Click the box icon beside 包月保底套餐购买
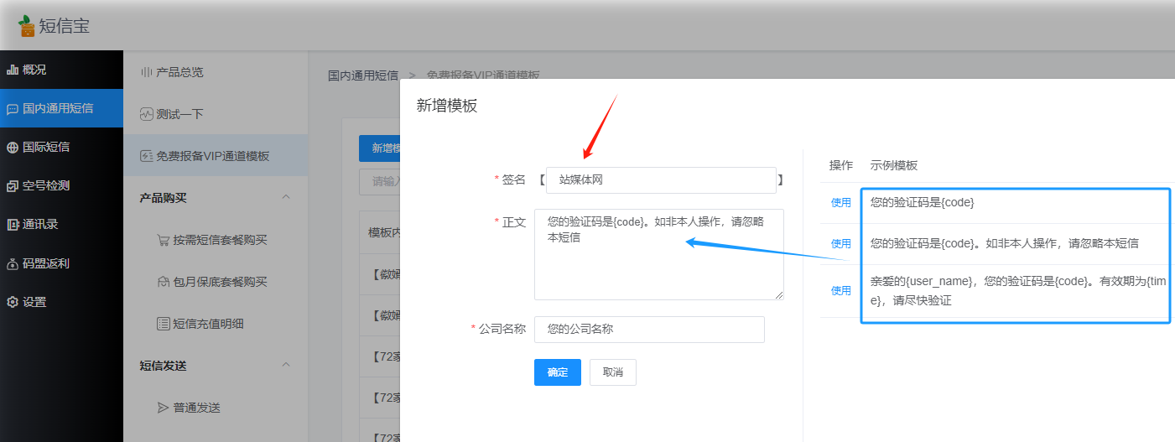1175x442 pixels. [x=164, y=282]
